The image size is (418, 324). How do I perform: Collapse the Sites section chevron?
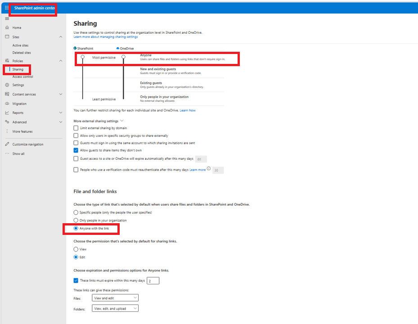[x=61, y=37]
